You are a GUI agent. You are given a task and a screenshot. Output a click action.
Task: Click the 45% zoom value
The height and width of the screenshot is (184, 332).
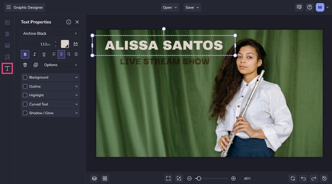point(247,178)
